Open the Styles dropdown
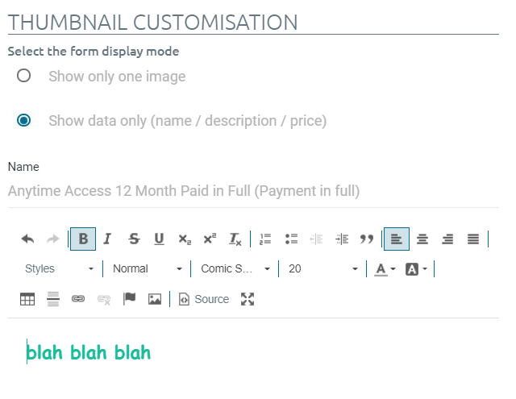This screenshot has width=516, height=399. pos(59,268)
